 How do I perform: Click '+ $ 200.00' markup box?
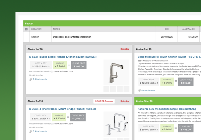pyautogui.click(x=59, y=117)
